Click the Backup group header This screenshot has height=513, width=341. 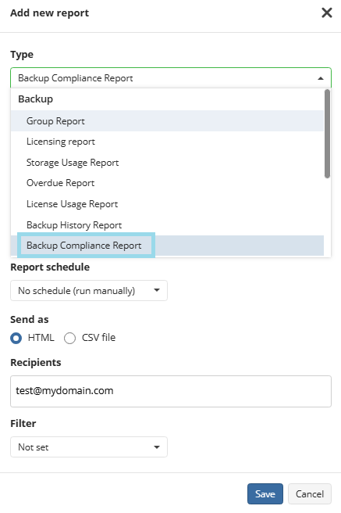(x=35, y=99)
